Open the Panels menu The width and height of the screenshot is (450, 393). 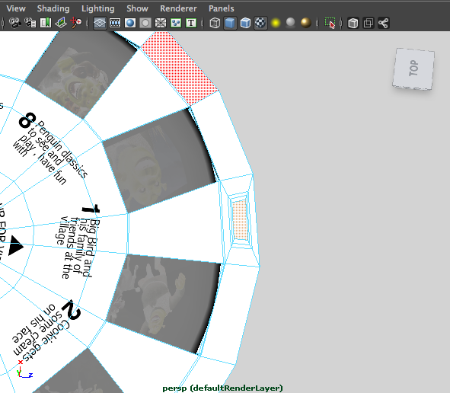click(222, 8)
